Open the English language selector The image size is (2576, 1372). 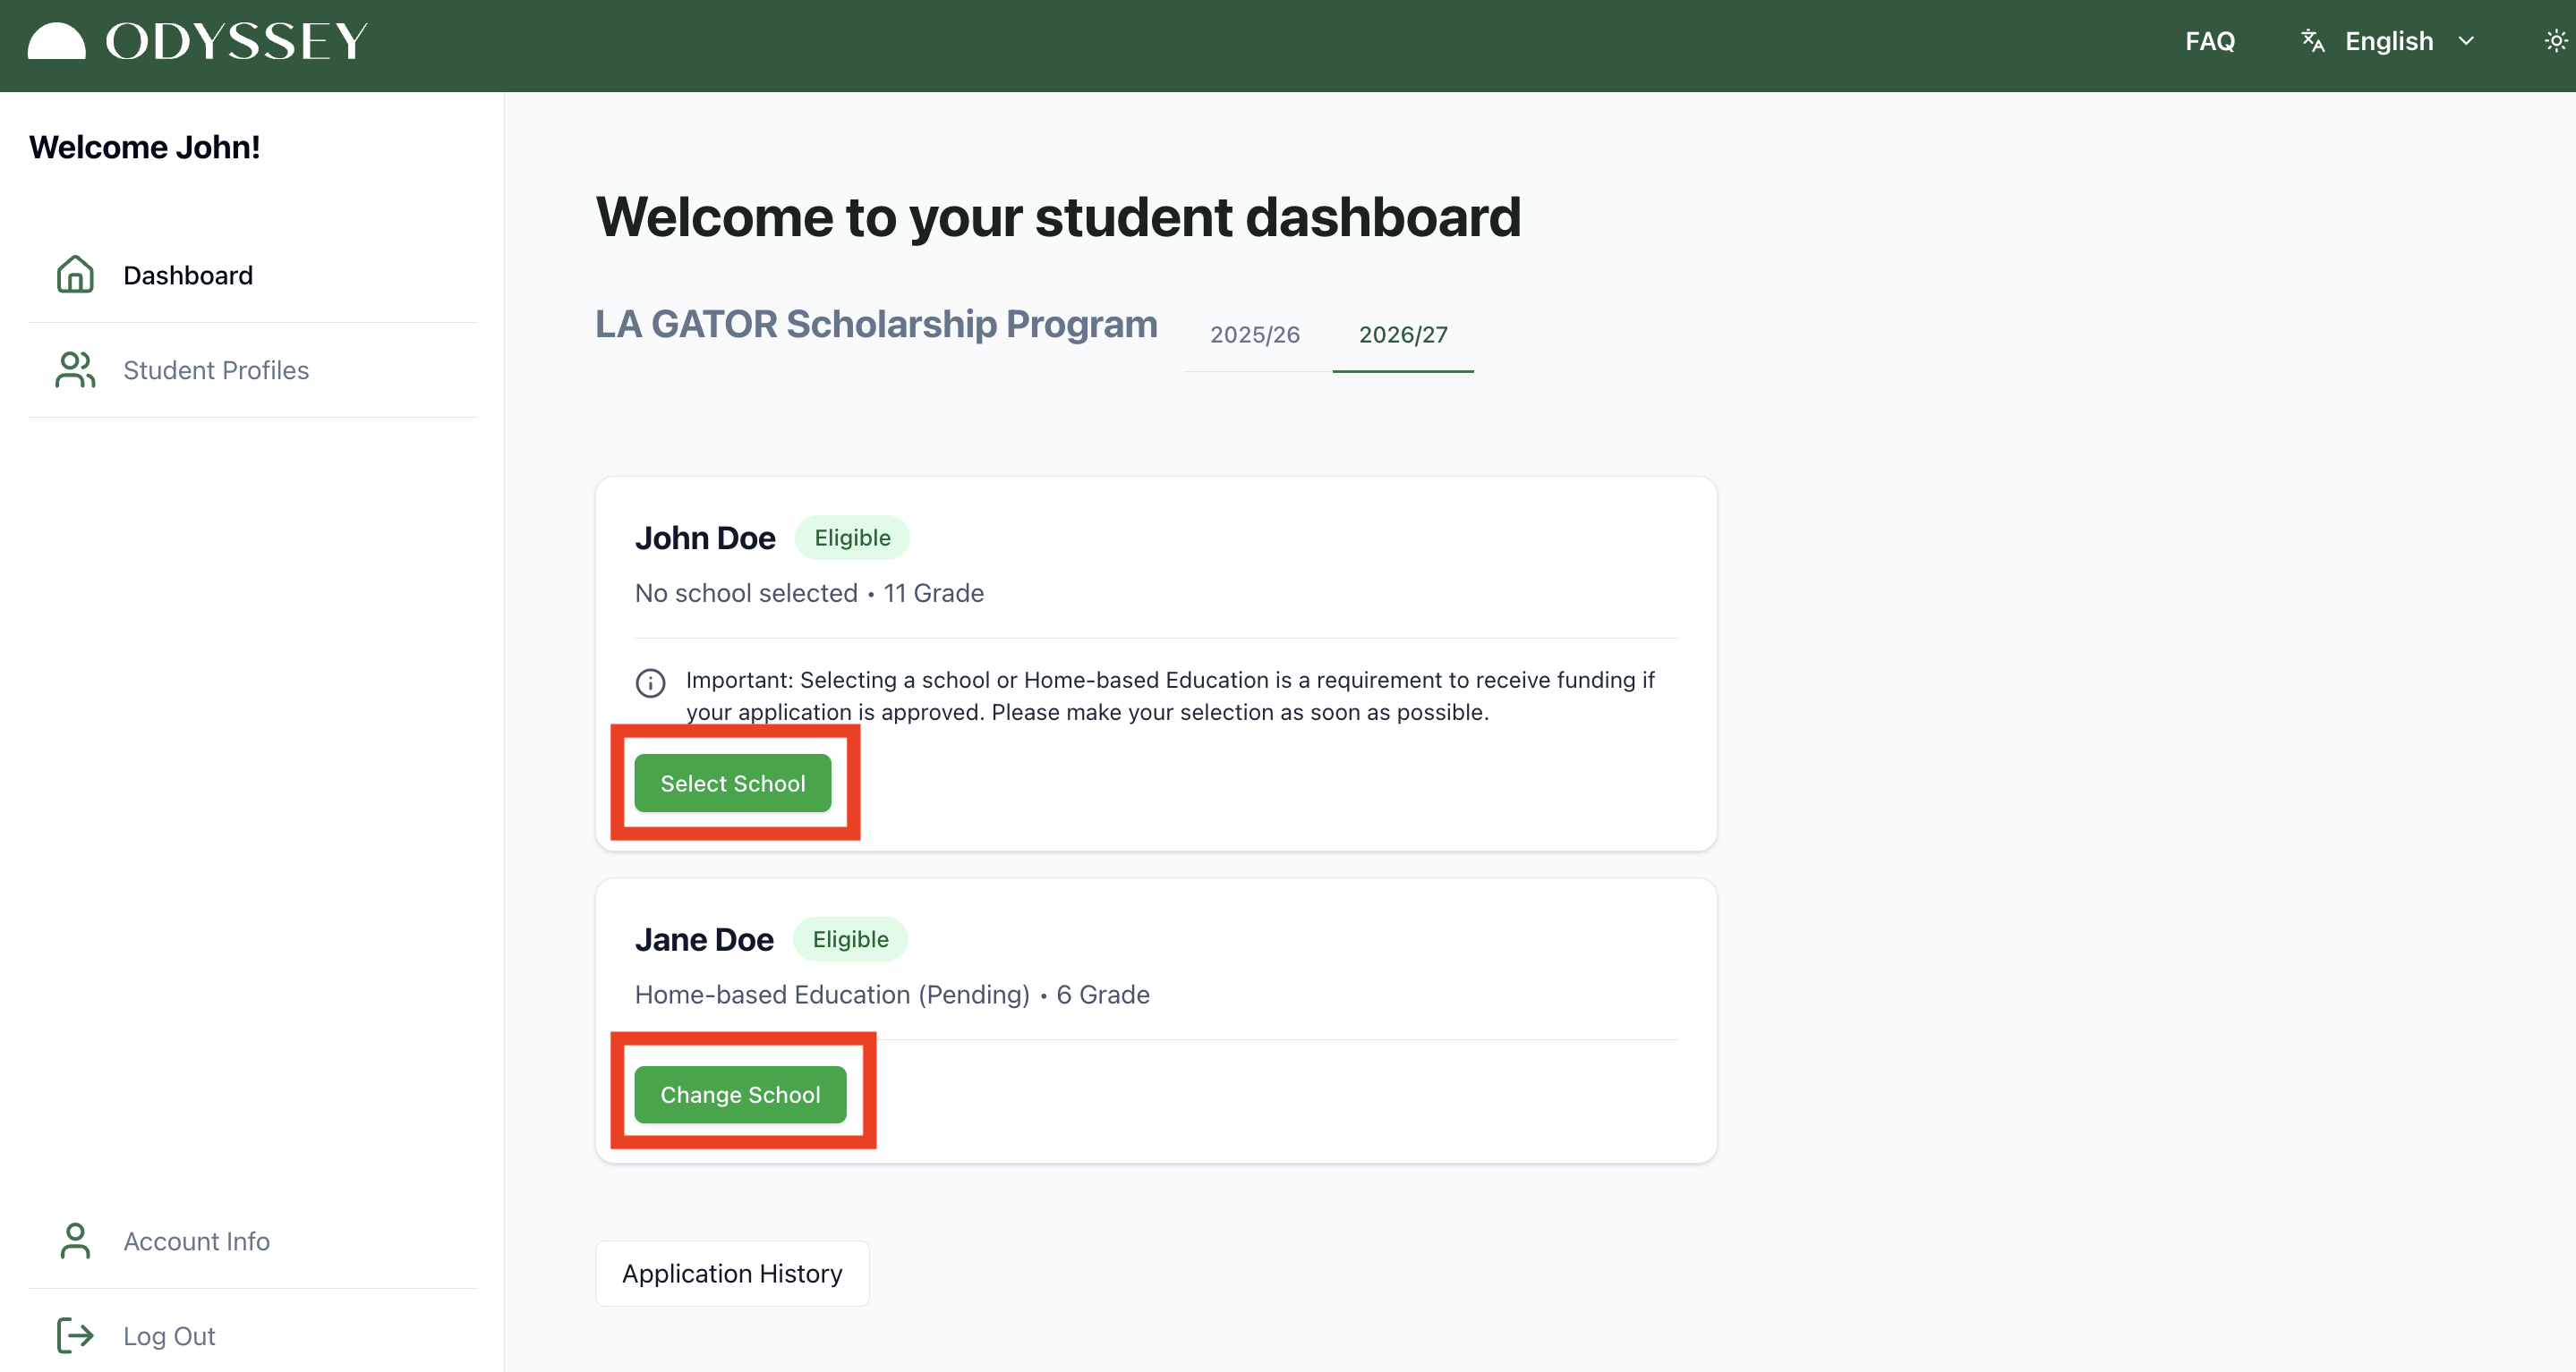click(x=2388, y=41)
